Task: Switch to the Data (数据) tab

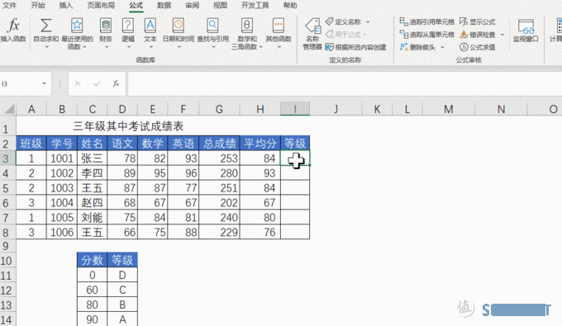Action: coord(164,6)
